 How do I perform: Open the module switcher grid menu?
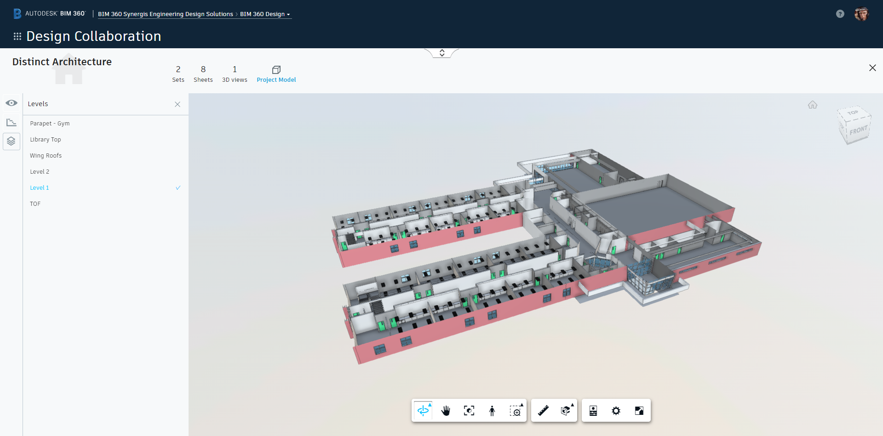click(x=17, y=36)
